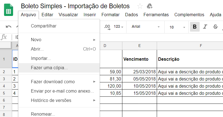
Task: Open the Ferramentas menu
Action: (156, 15)
